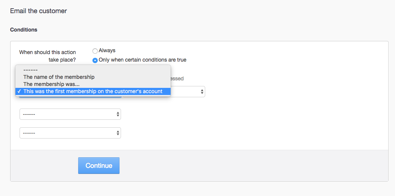Click the partially hidden 'essed' text
Viewport: 395px width, 196px height.
coord(177,78)
